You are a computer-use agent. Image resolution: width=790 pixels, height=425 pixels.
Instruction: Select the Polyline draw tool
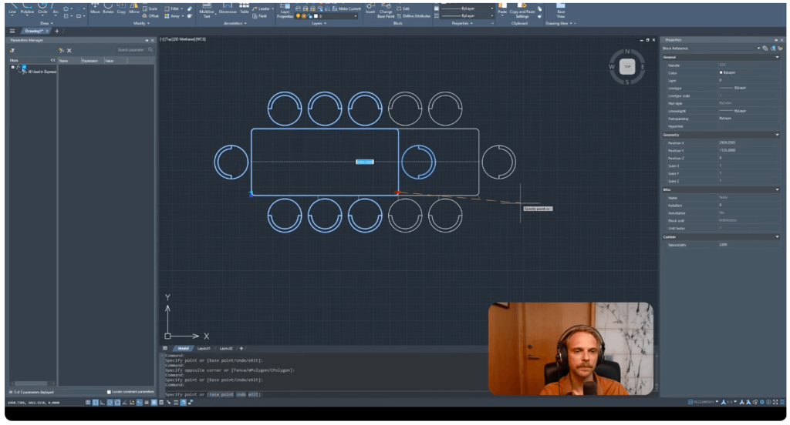point(27,10)
